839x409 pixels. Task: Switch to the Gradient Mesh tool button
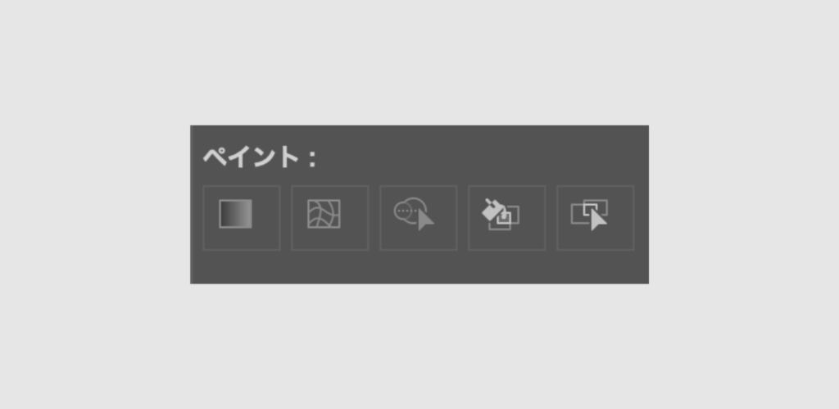coord(329,218)
